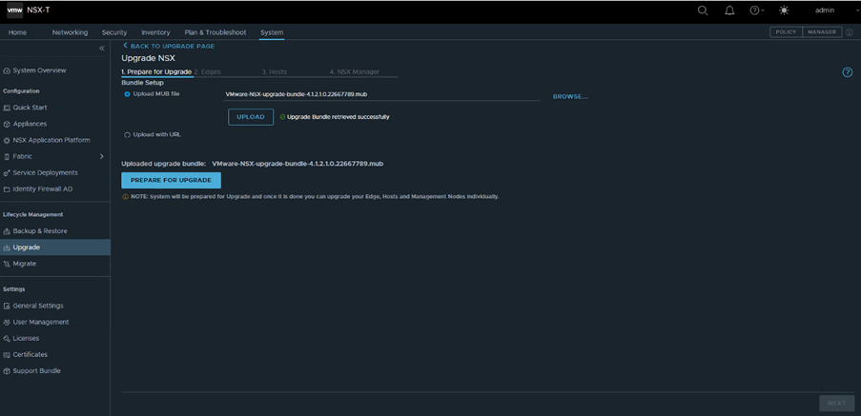This screenshot has height=416, width=861.
Task: Select step 1 Prepare for Upgrade
Action: tap(156, 71)
